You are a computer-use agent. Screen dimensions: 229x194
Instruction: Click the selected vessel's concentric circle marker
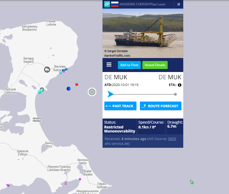[x=92, y=92]
